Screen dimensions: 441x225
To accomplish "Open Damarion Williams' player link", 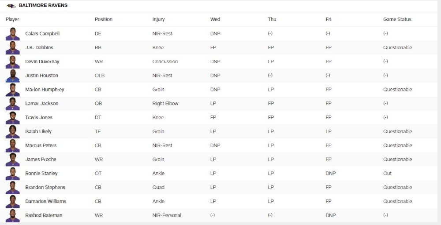I will pyautogui.click(x=46, y=201).
